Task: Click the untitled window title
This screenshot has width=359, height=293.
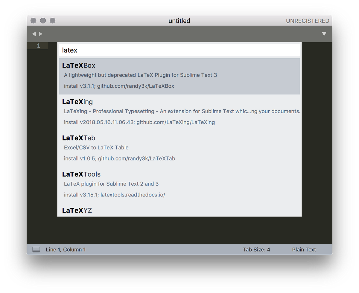Action: pyautogui.click(x=179, y=21)
